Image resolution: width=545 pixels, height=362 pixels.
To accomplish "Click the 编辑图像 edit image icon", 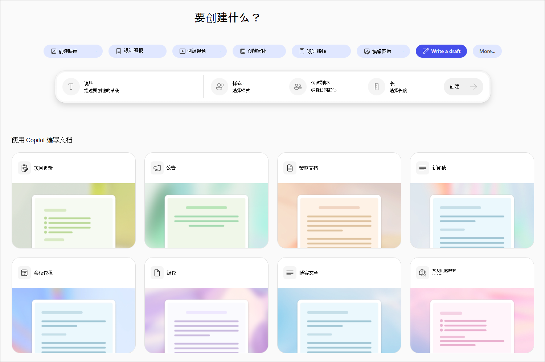I will click(367, 51).
